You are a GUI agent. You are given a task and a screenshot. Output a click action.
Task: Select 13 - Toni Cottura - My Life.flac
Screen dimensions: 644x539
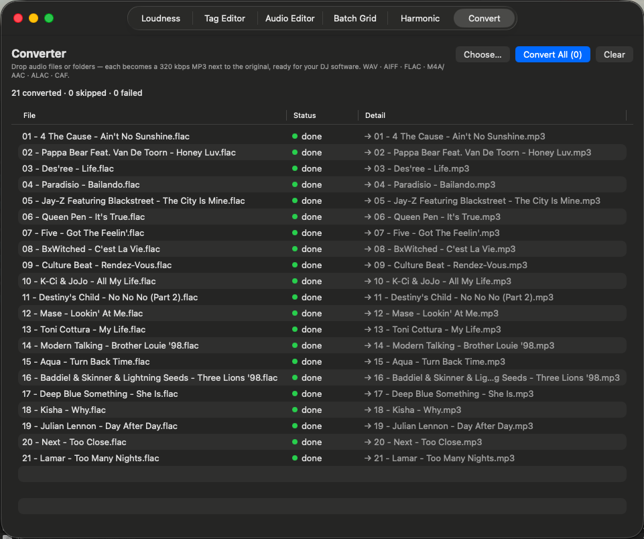[83, 329]
